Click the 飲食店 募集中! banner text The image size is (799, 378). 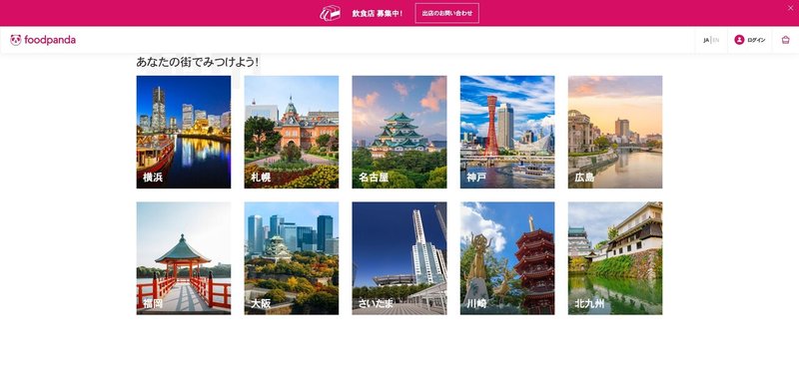pyautogui.click(x=378, y=13)
